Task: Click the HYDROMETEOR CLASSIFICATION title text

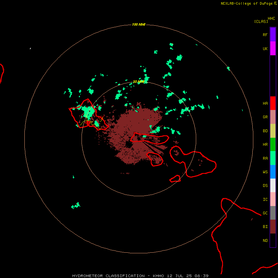Action: click(x=108, y=276)
